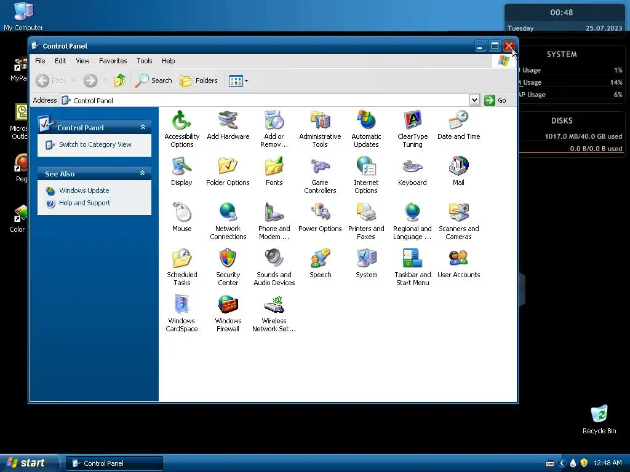Open Windows Firewall icon
630x472 pixels.
pyautogui.click(x=228, y=305)
